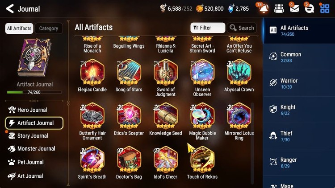The height and width of the screenshot is (188, 335).
Task: Open the main menu grid icon
Action: pyautogui.click(x=325, y=8)
